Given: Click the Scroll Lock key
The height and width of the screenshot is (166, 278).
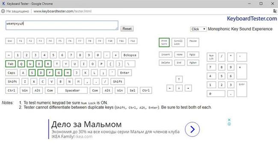Looking at the screenshot, I should (x=178, y=42).
